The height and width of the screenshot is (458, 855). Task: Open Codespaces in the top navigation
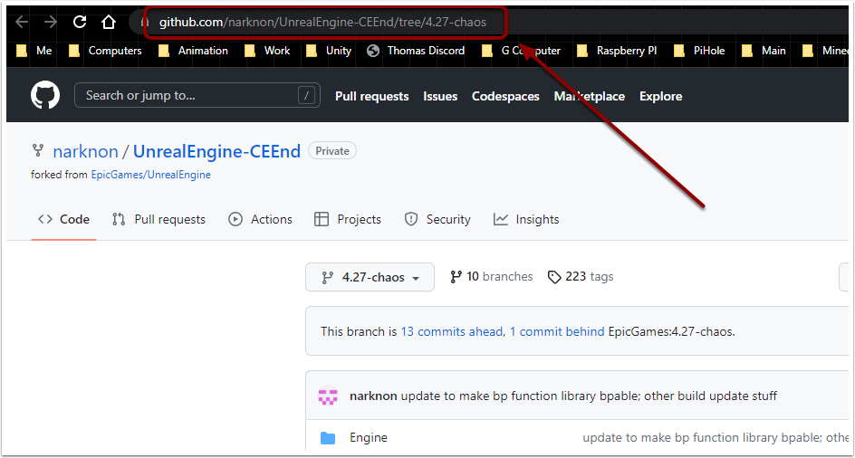[505, 96]
